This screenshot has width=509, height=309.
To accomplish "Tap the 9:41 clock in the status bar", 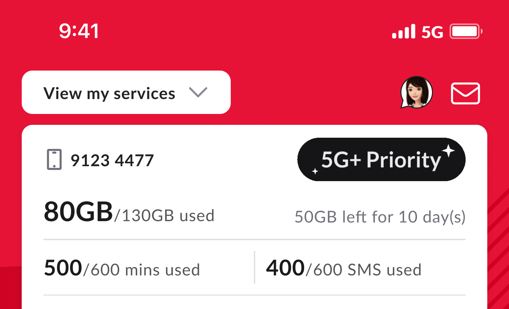I will click(x=79, y=31).
